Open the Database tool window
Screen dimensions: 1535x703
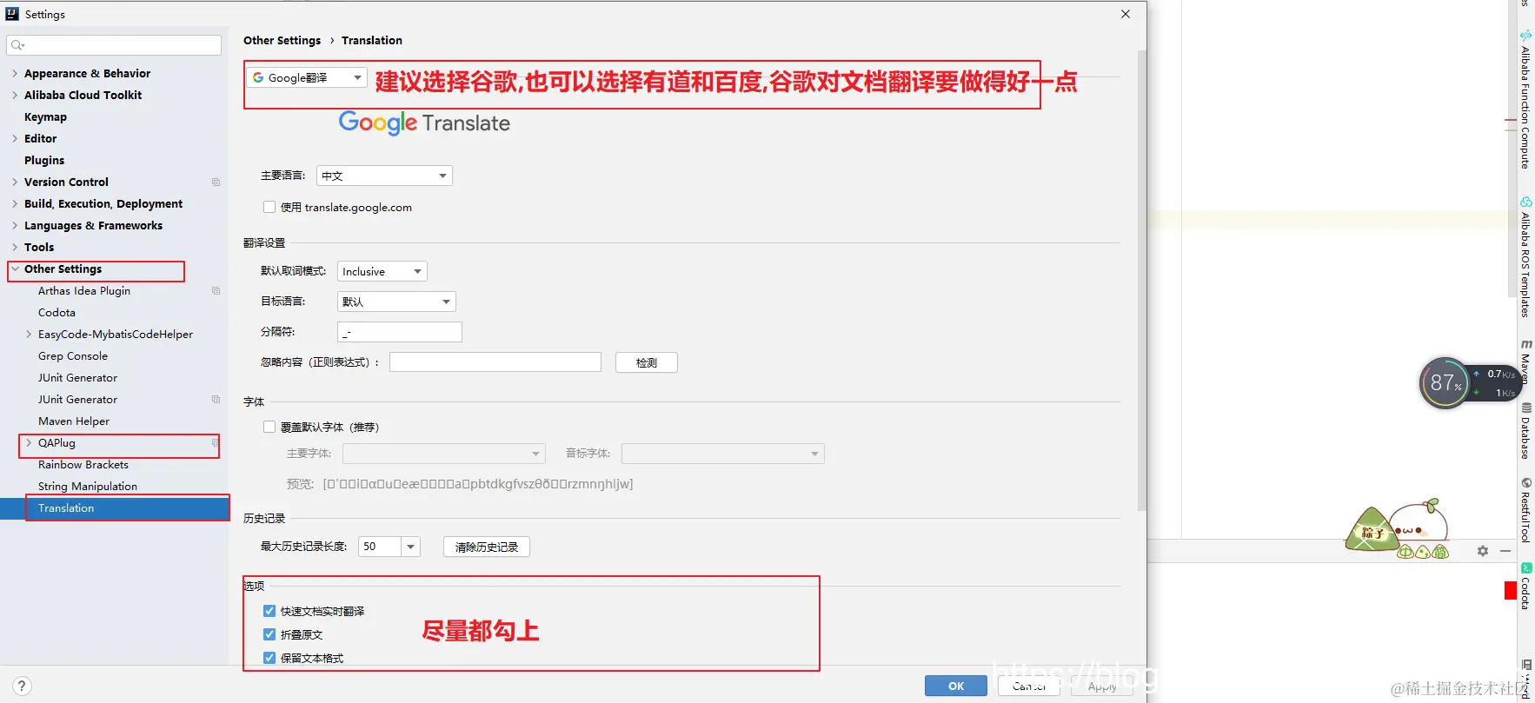point(1525,431)
